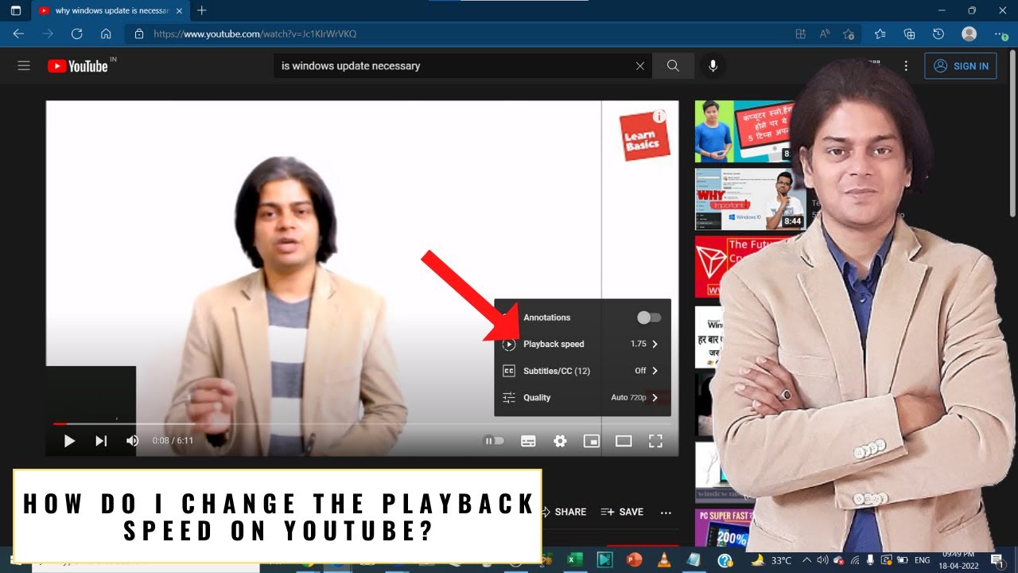The height and width of the screenshot is (573, 1018).
Task: Open the 'PC SUPER FAST' suggested video
Action: tap(724, 528)
